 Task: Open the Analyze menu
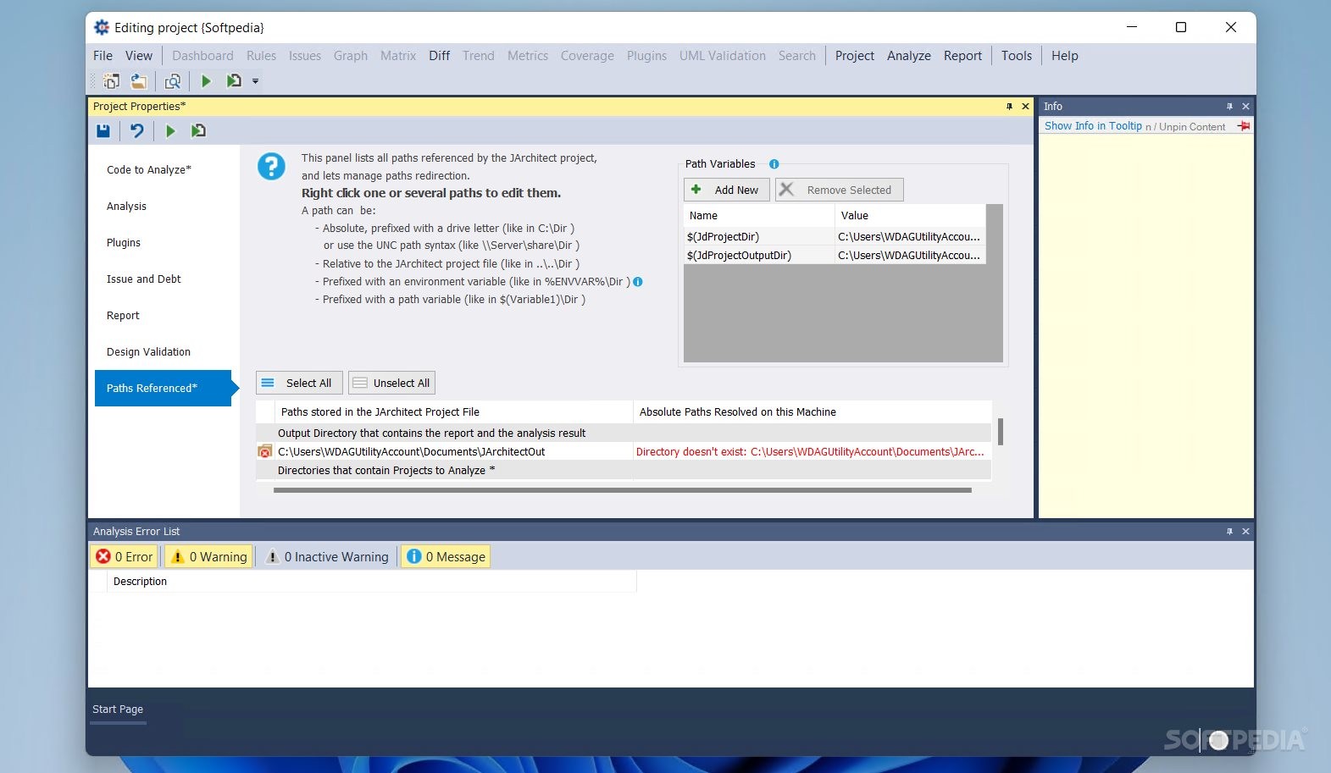[909, 56]
